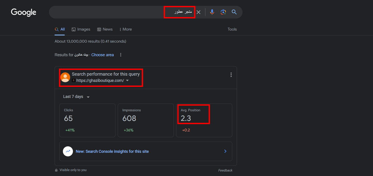Viewport: 373px width, 176px height.
Task: Open Google Lens image search
Action: point(223,12)
